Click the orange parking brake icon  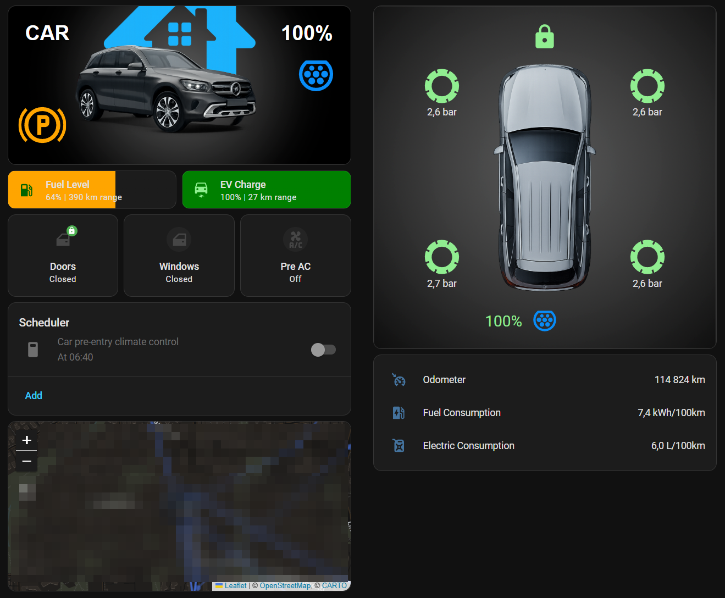(x=42, y=125)
